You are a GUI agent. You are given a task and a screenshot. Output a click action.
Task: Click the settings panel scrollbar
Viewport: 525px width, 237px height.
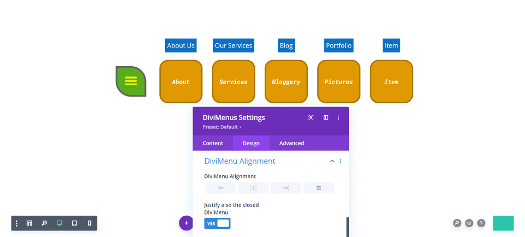pyautogui.click(x=348, y=227)
